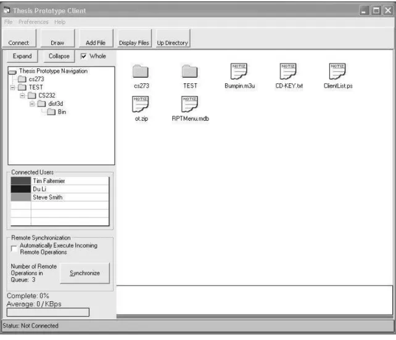The image size is (396, 340).
Task: Click the CS232 folder icon in tree
Action: (x=32, y=95)
